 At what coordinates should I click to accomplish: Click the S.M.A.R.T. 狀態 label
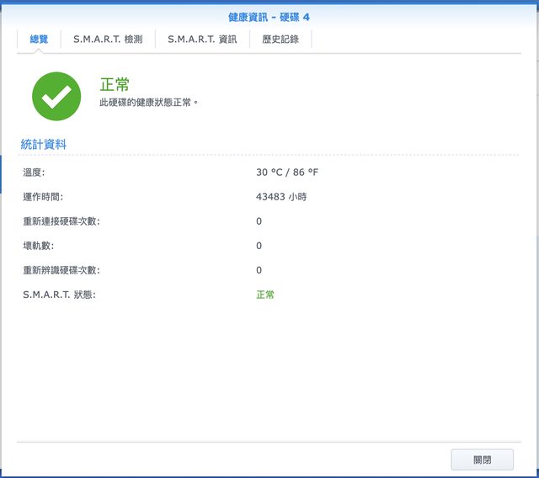tap(59, 295)
